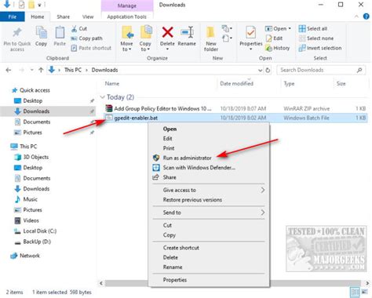The height and width of the screenshot is (298, 372).
Task: Click the horizontal scrollbar right arrow
Action: click(367, 283)
